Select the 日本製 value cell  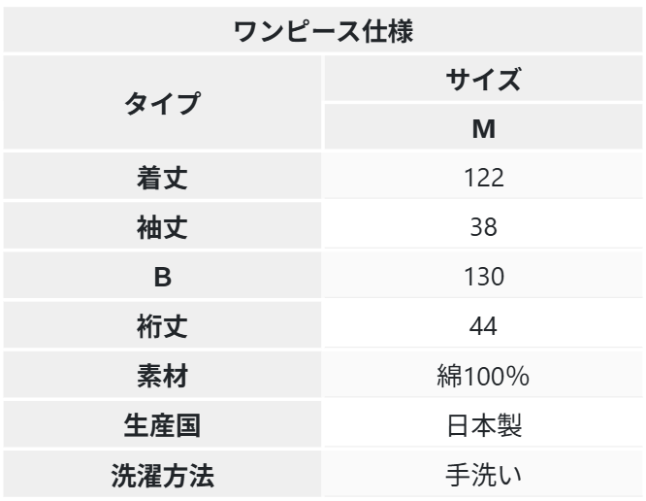[483, 425]
